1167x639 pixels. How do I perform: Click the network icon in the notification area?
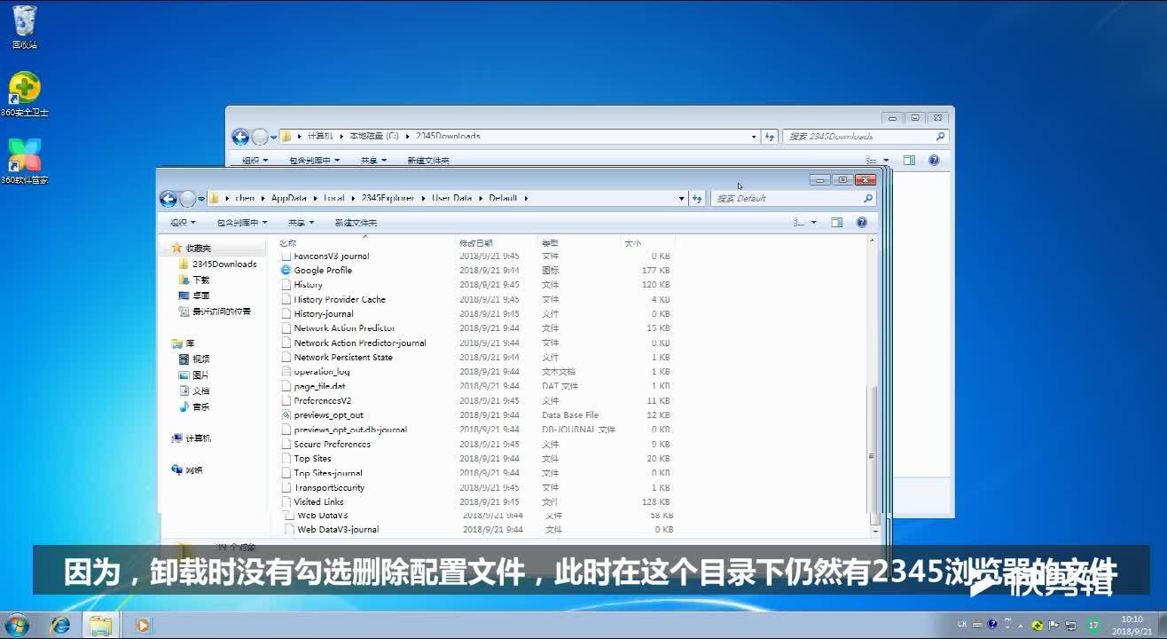coord(1071,626)
